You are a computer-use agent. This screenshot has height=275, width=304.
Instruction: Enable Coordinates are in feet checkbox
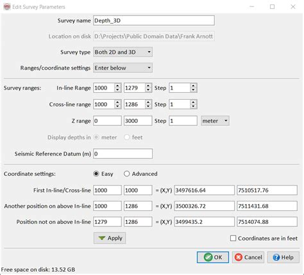(x=233, y=238)
